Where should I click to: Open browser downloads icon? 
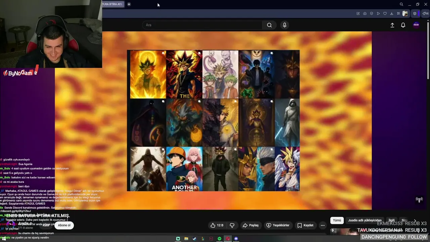(x=392, y=13)
